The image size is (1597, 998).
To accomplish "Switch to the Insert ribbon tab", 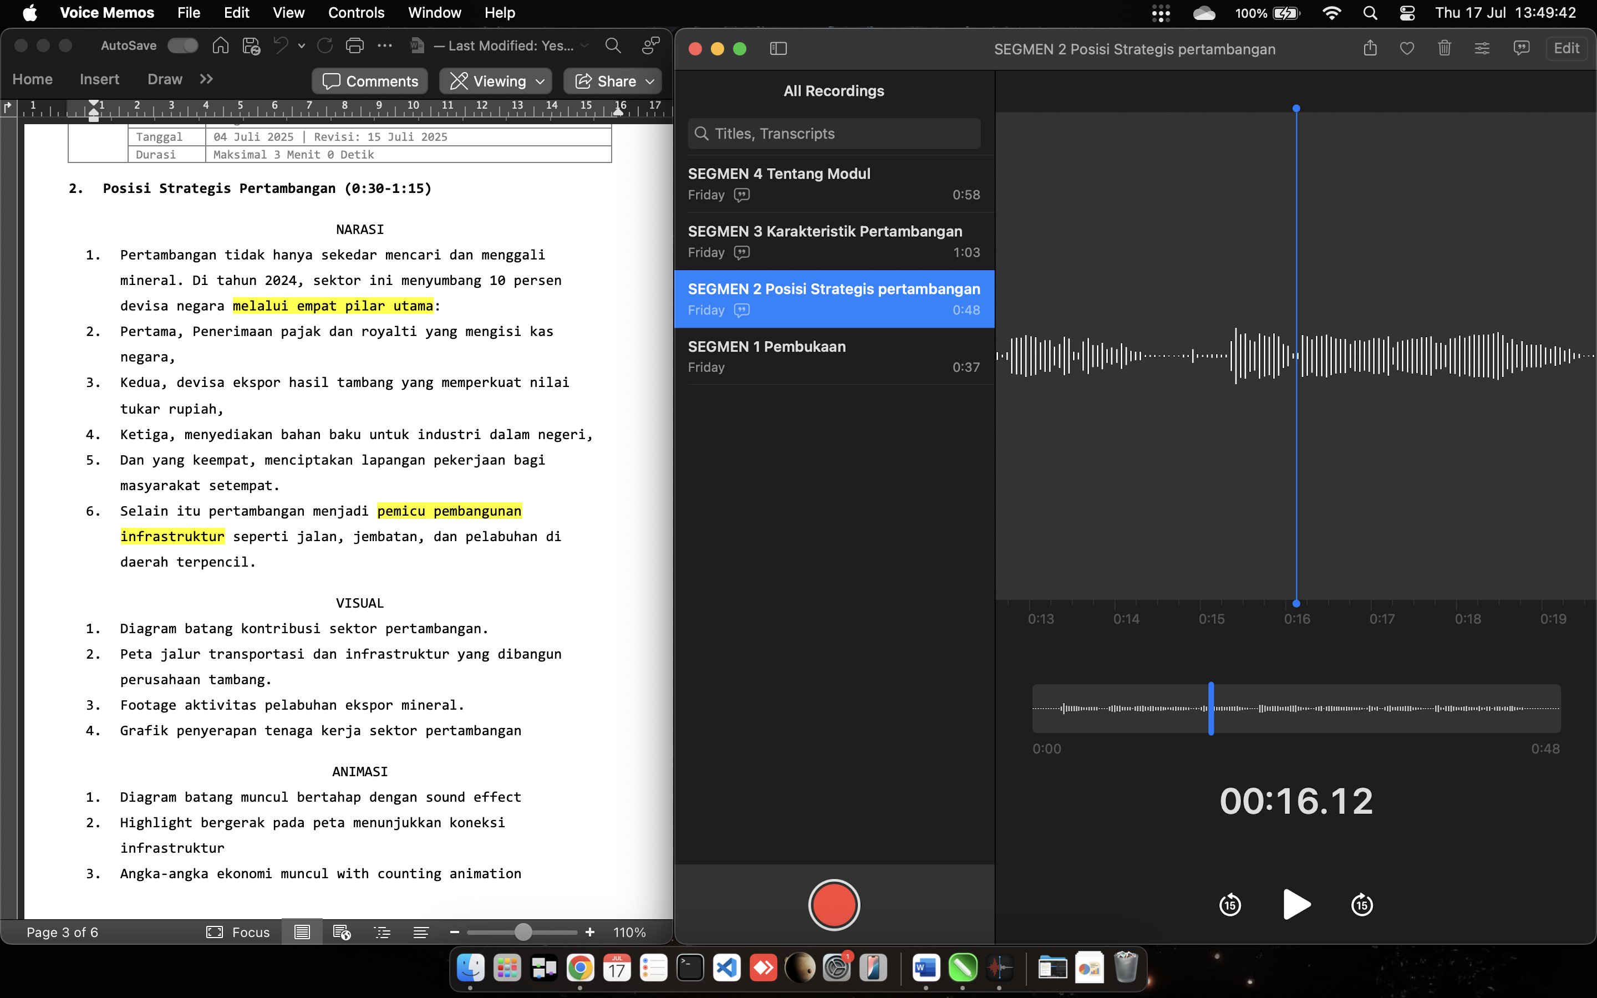I will tap(99, 79).
